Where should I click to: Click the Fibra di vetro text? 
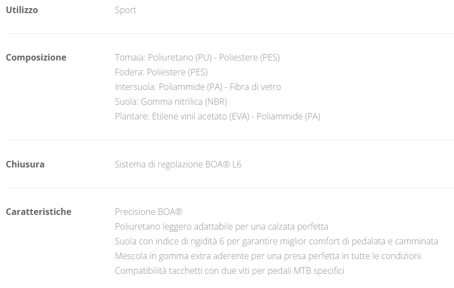[x=255, y=87]
